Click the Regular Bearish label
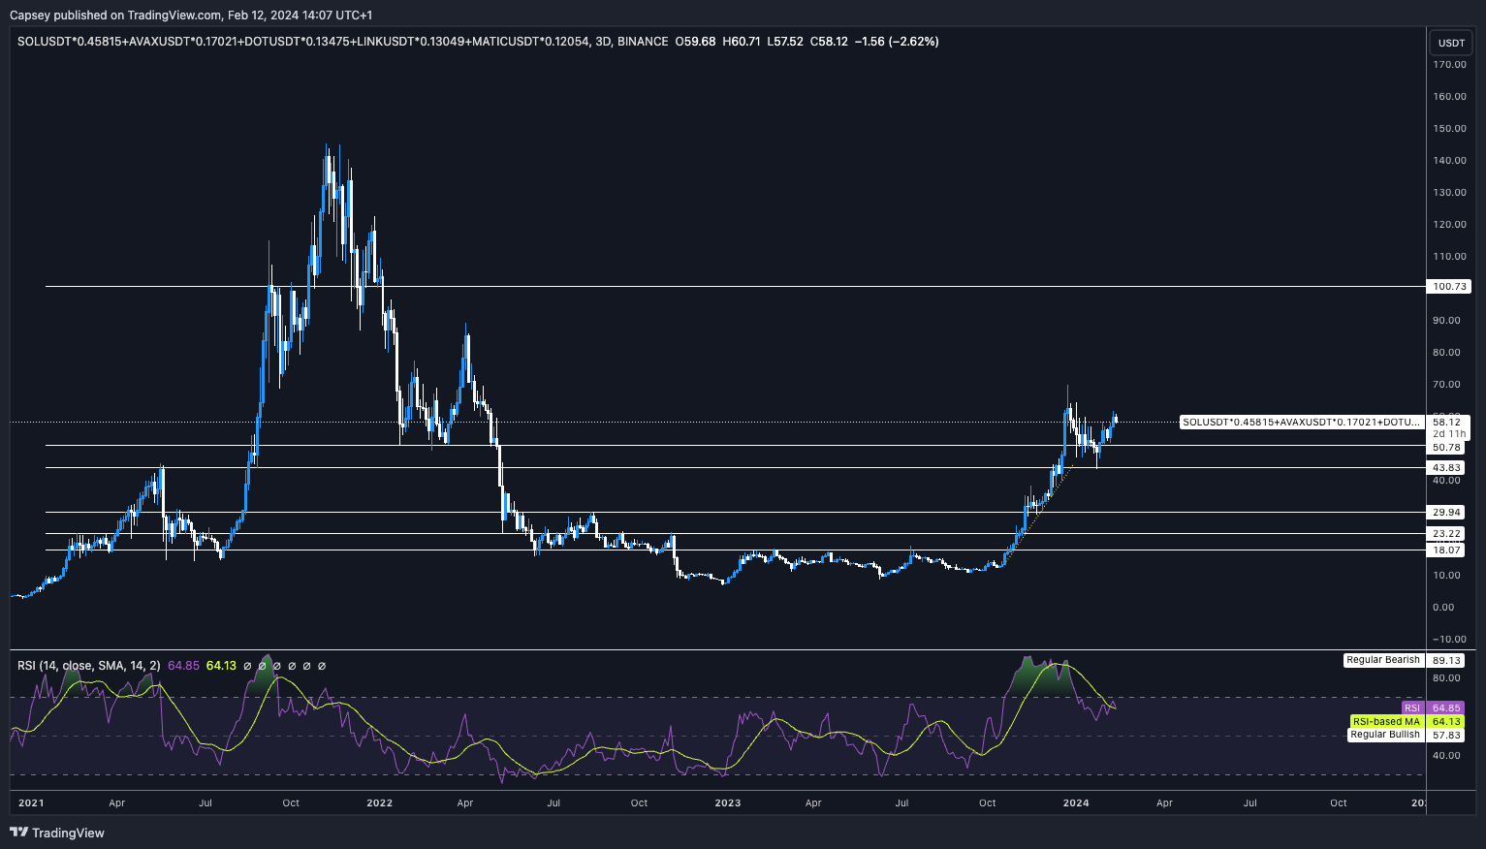 point(1382,660)
